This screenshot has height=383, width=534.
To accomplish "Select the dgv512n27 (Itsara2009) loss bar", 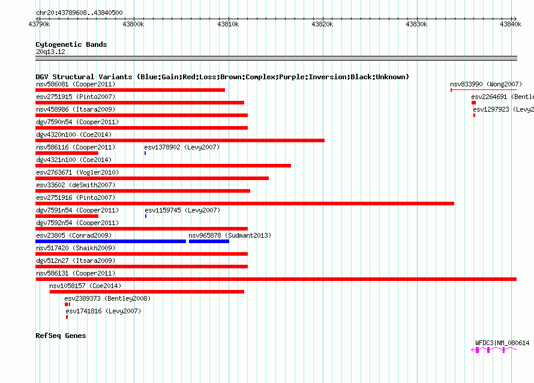I will tap(142, 267).
